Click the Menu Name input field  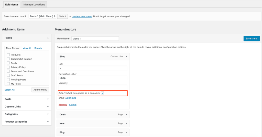click(95, 39)
